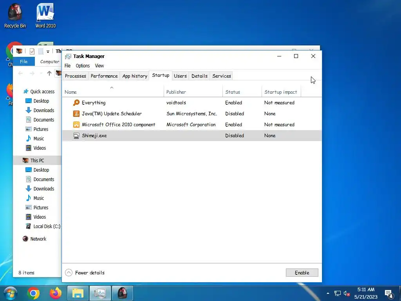Sort by the Publisher column header
The image size is (401, 301).
(x=193, y=92)
